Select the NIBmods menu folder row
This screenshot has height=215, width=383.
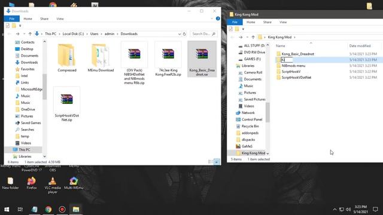[329, 66]
